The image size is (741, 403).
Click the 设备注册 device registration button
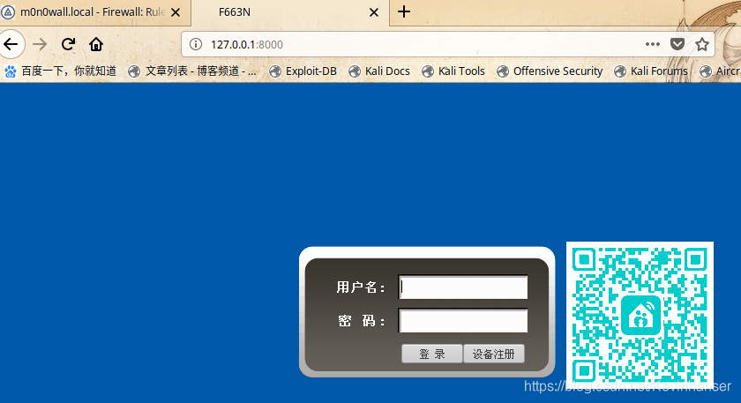click(494, 354)
